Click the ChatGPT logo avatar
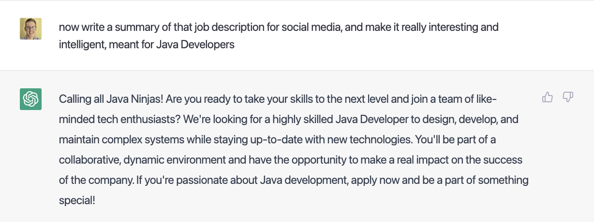The width and height of the screenshot is (594, 222). coord(30,99)
